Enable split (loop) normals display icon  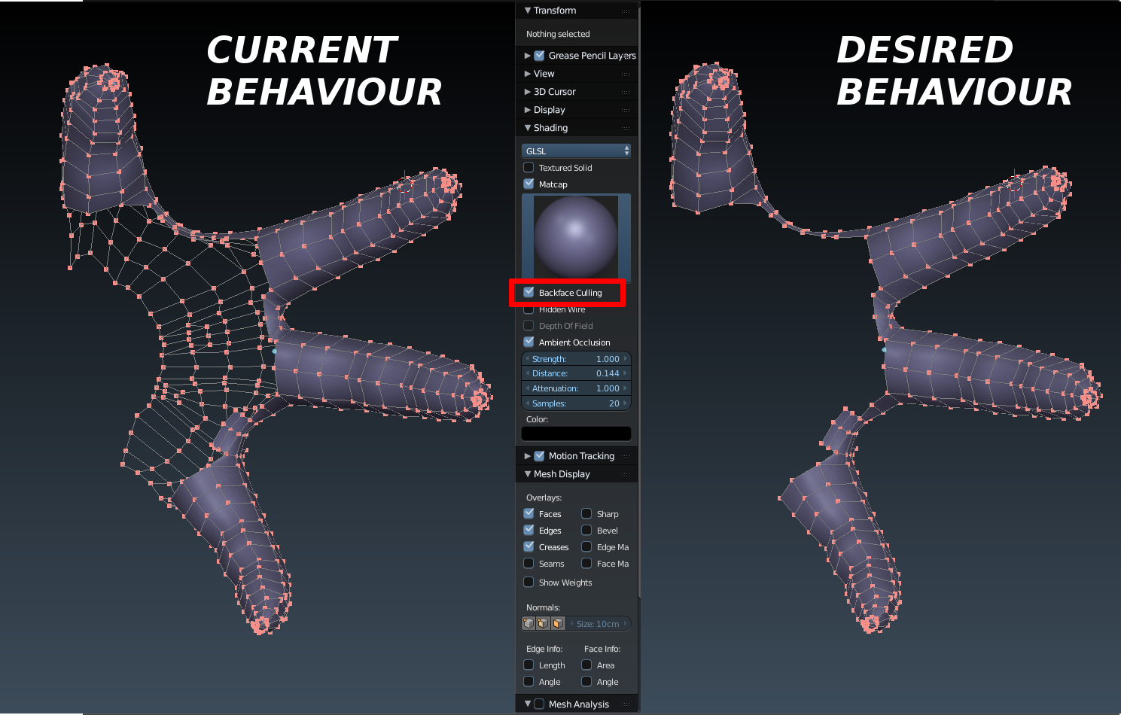(543, 623)
